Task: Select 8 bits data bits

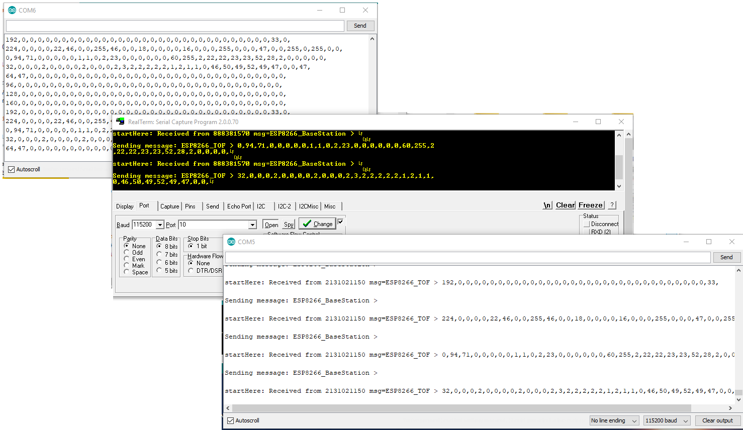Action: (x=159, y=246)
